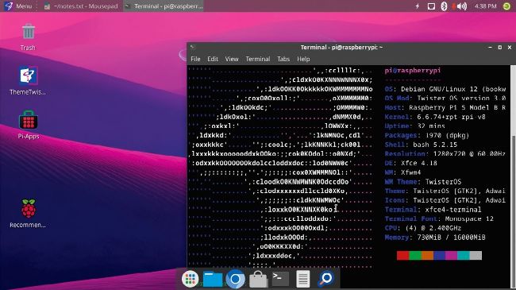
Task: Launch Pi-Apps from the desktop
Action: (x=29, y=125)
